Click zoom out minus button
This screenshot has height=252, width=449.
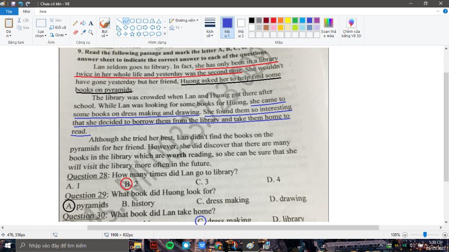pos(405,235)
